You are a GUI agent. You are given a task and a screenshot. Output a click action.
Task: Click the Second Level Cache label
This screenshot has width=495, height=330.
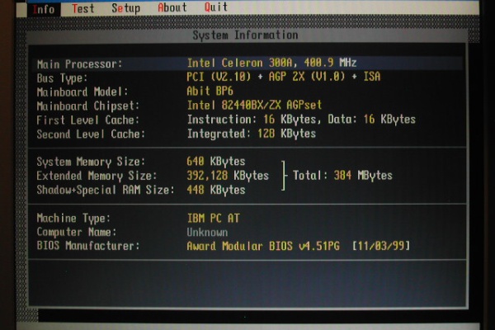91,134
